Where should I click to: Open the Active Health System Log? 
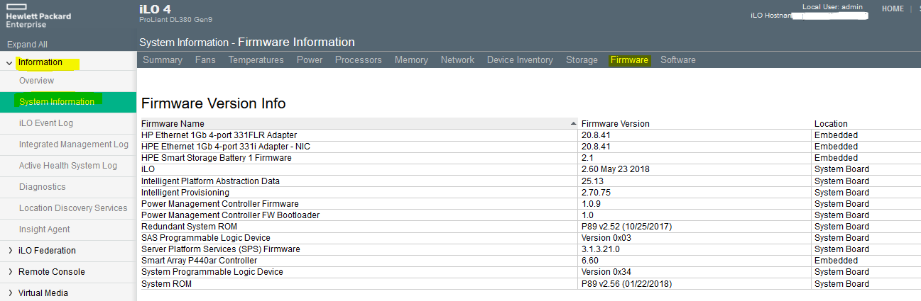tap(68, 166)
